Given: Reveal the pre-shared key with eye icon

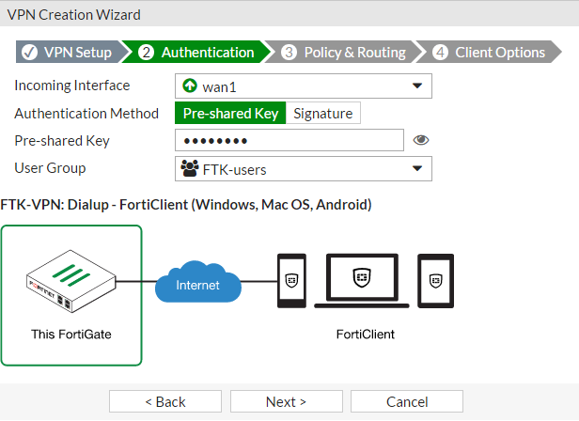Looking at the screenshot, I should (420, 140).
